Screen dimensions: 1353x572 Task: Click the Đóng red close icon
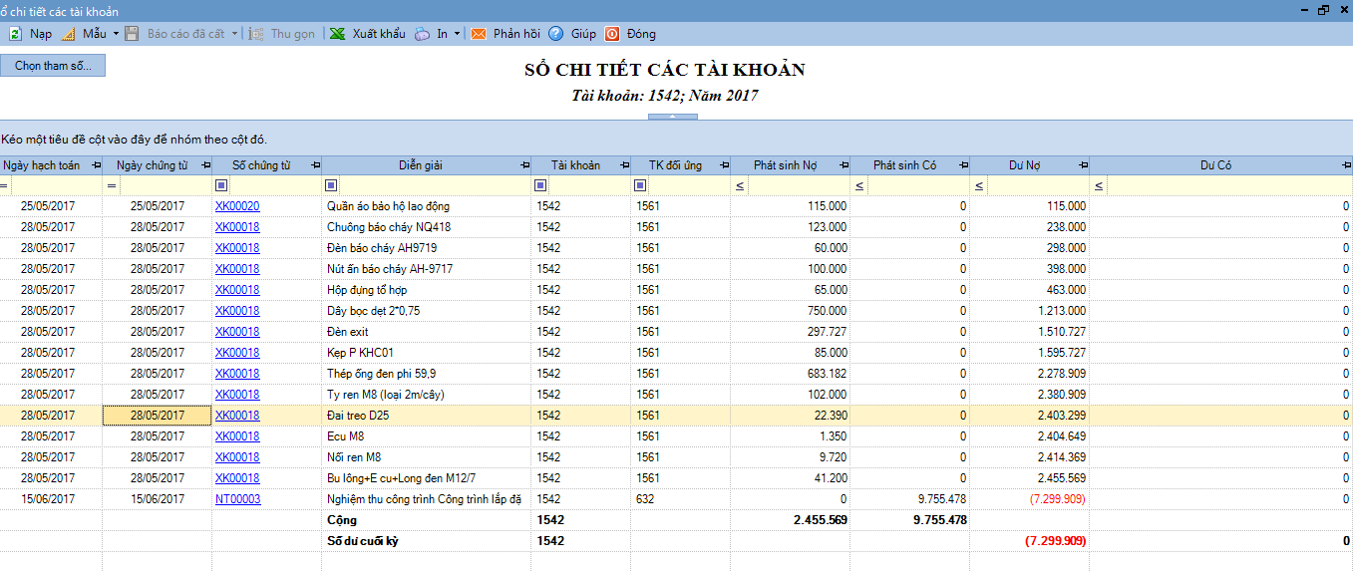click(612, 34)
